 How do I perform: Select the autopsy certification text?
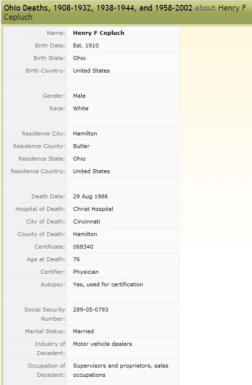[x=108, y=284]
